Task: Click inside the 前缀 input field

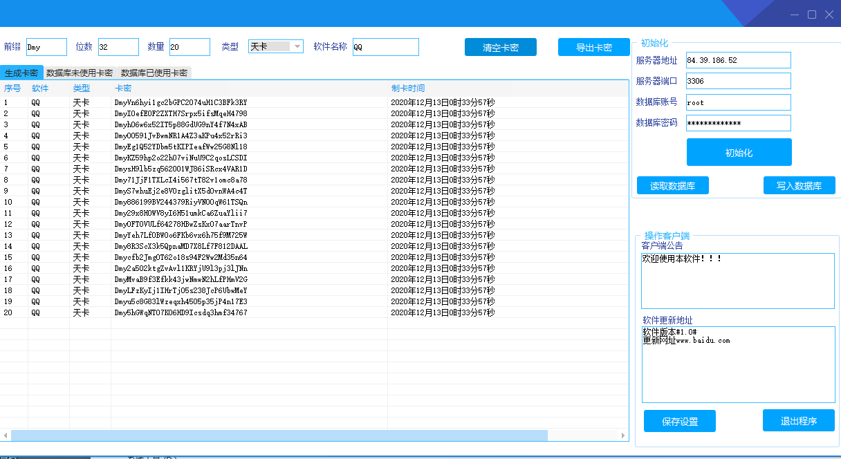Action: tap(46, 46)
